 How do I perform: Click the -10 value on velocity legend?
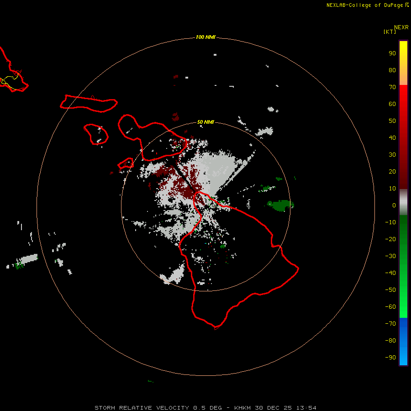point(390,222)
